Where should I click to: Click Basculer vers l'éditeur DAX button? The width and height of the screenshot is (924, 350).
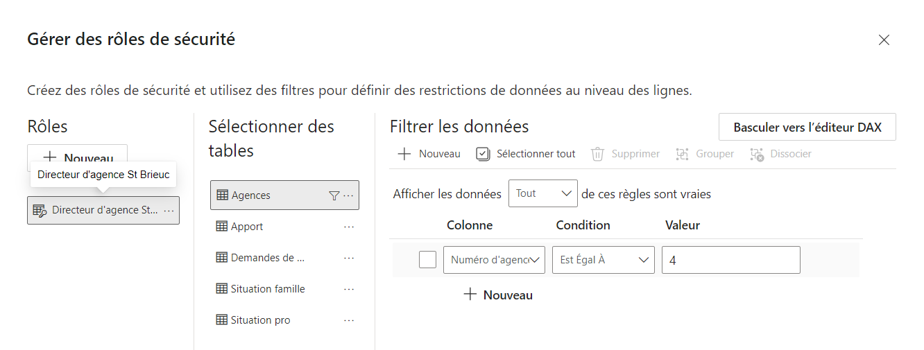point(807,128)
